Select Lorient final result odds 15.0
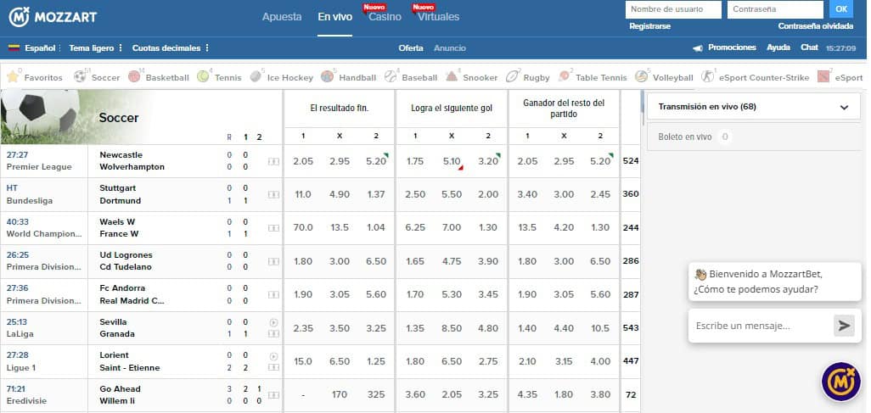This screenshot has height=413, width=871. (x=303, y=361)
